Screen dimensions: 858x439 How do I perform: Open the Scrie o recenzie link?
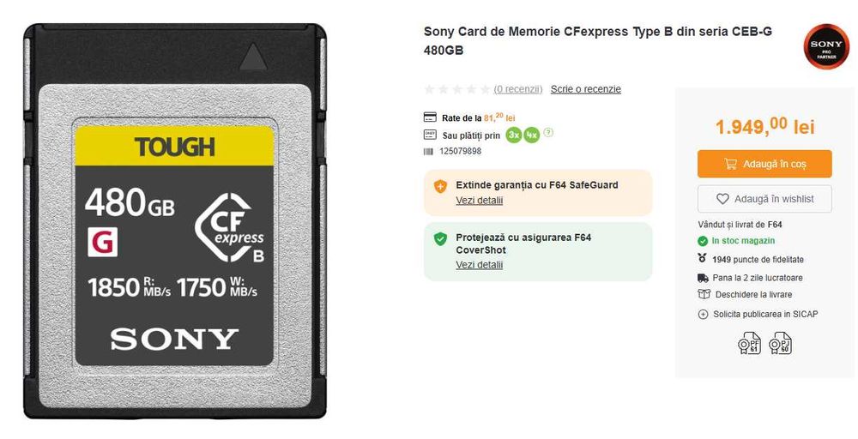click(585, 89)
